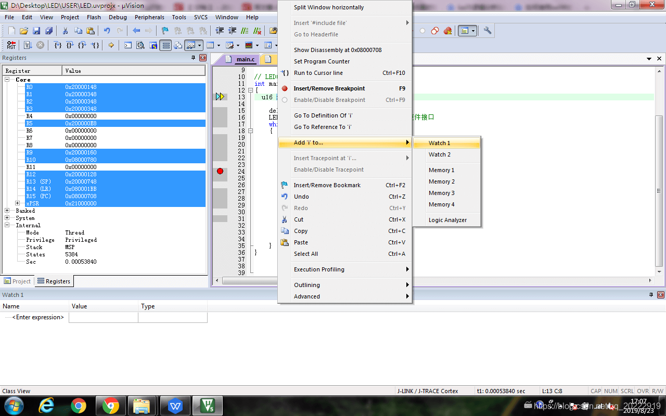The width and height of the screenshot is (666, 416).
Task: Click the RST reset CPU icon
Action: click(11, 45)
